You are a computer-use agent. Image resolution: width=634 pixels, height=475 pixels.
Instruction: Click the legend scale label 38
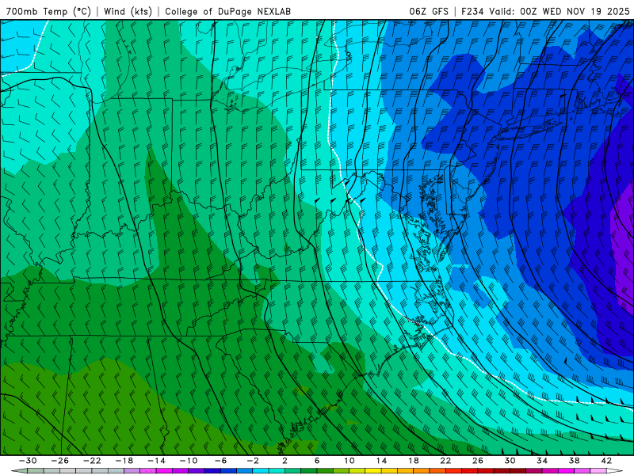574,461
